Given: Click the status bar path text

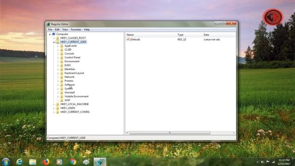Looking at the screenshot, I should point(66,138).
